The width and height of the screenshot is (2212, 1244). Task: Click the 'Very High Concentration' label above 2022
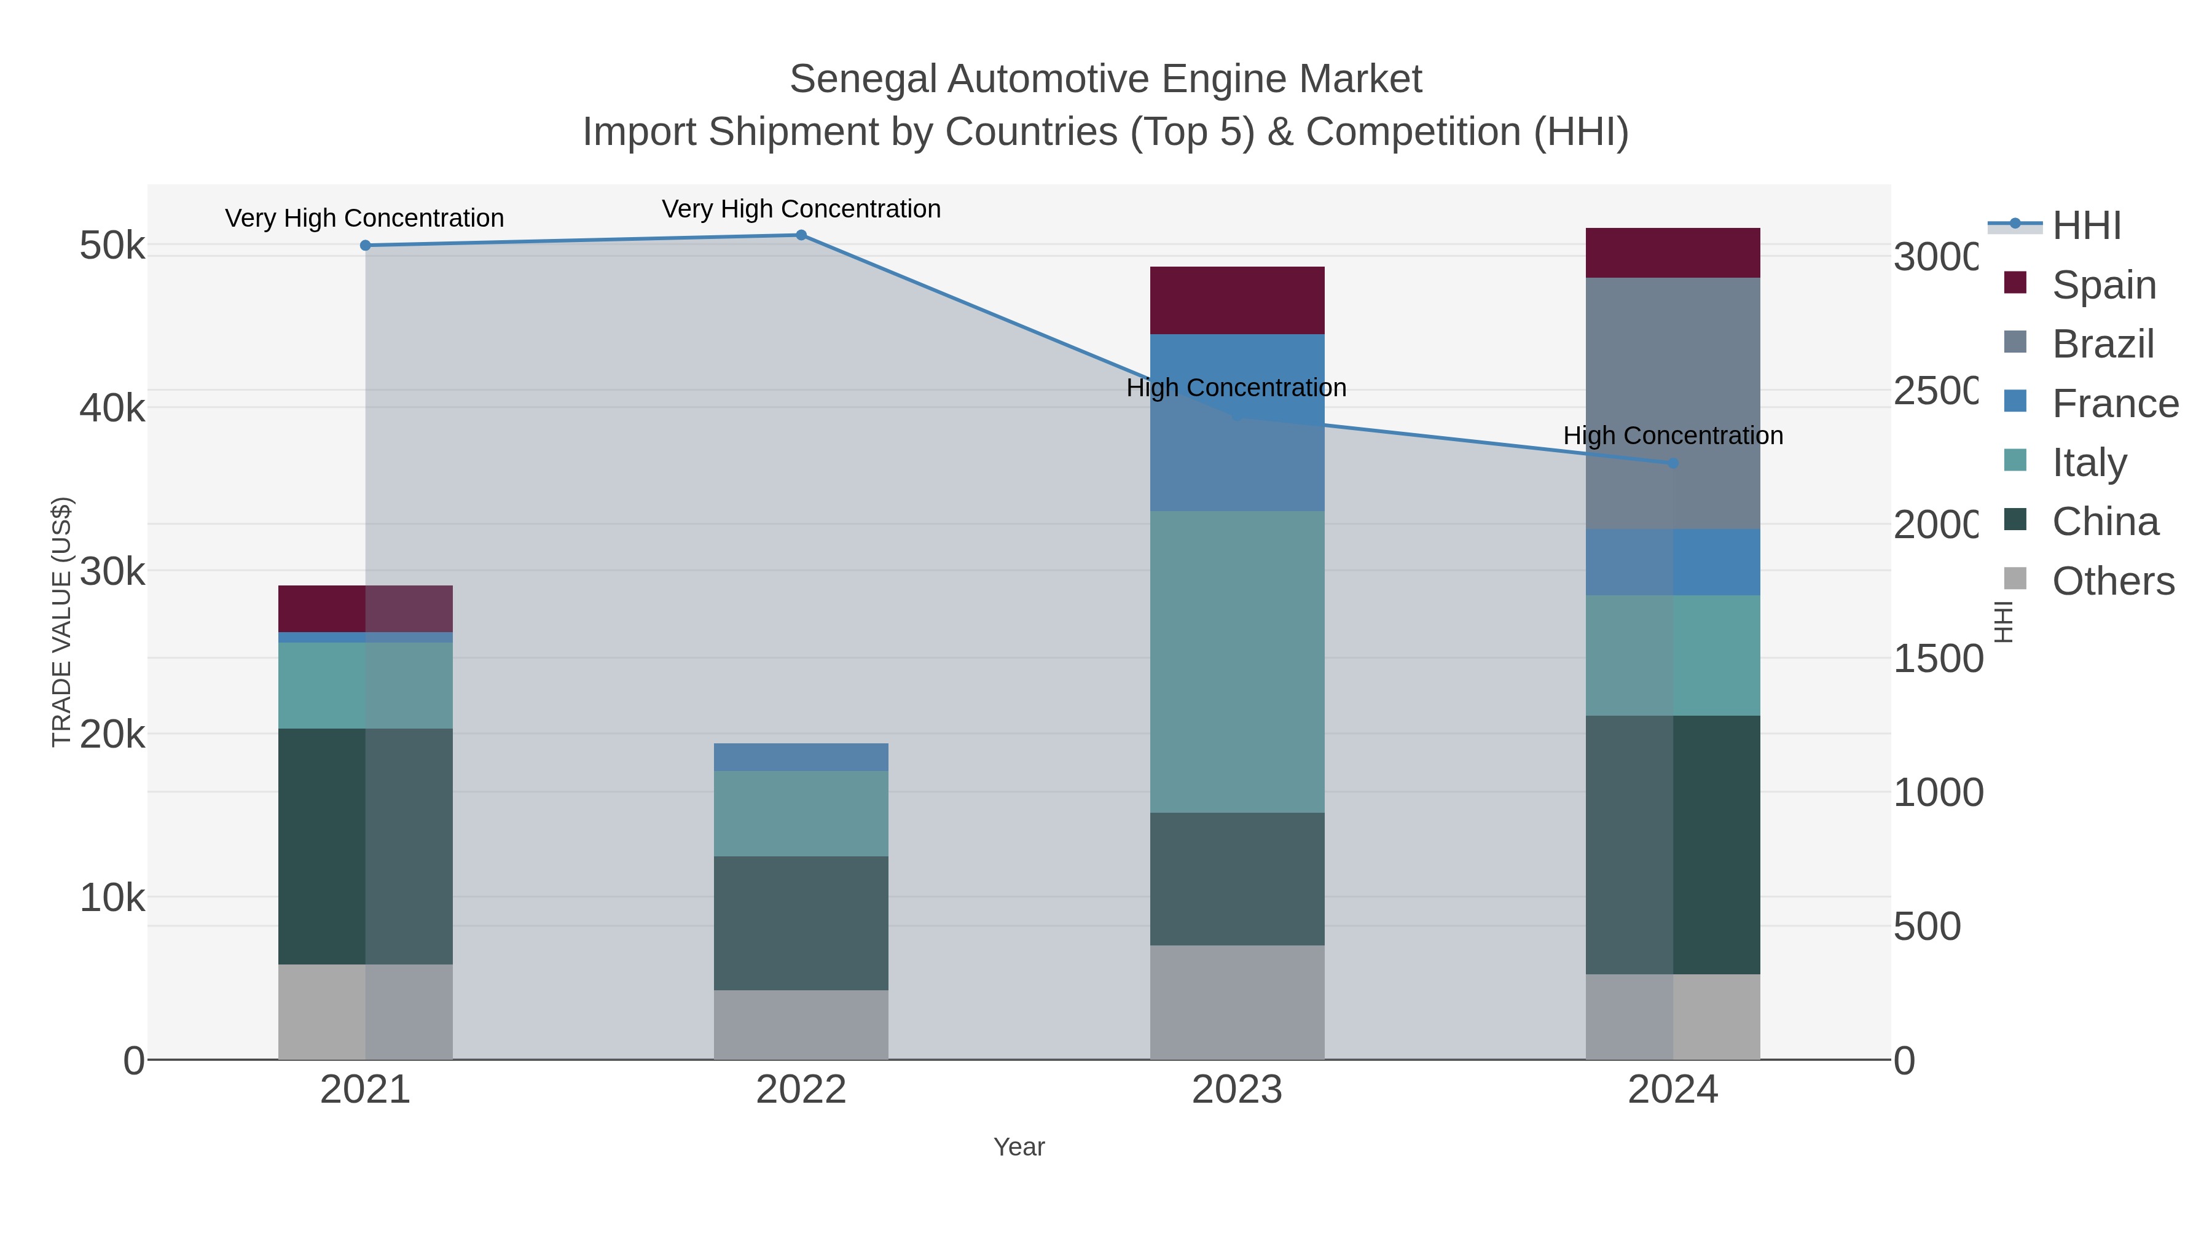801,209
